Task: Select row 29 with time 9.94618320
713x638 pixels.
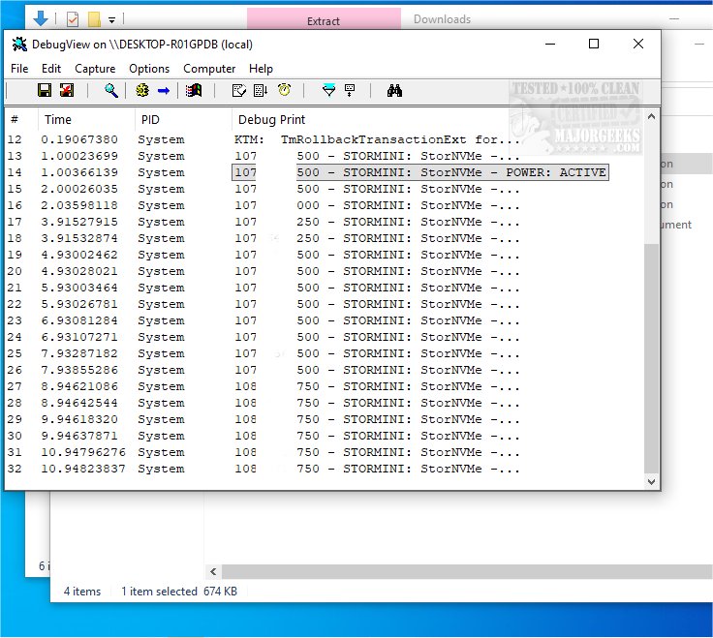Action: pos(324,419)
